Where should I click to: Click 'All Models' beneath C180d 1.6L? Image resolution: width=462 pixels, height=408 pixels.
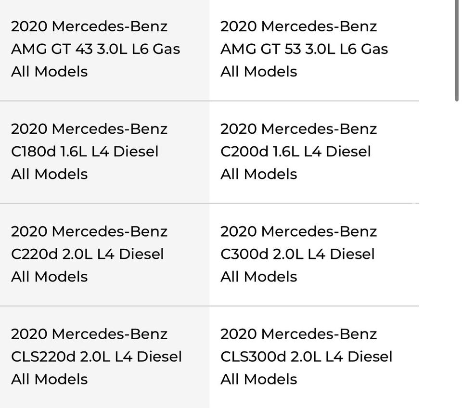coord(49,174)
